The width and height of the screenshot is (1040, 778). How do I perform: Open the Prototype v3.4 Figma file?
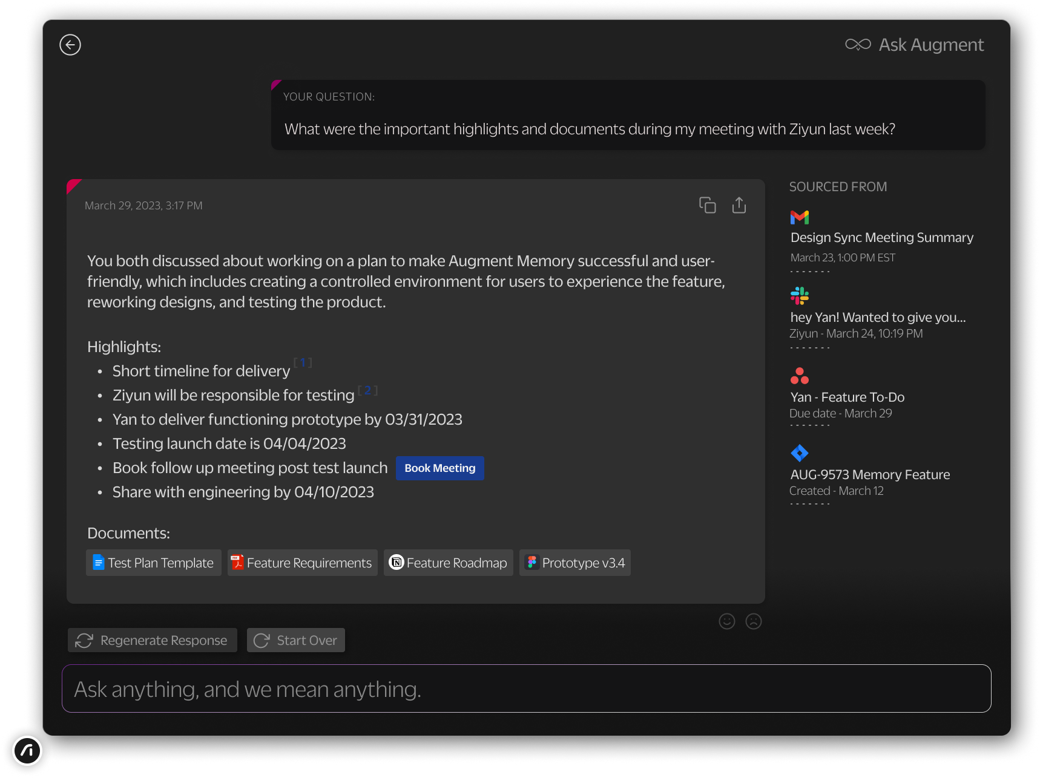pyautogui.click(x=575, y=563)
